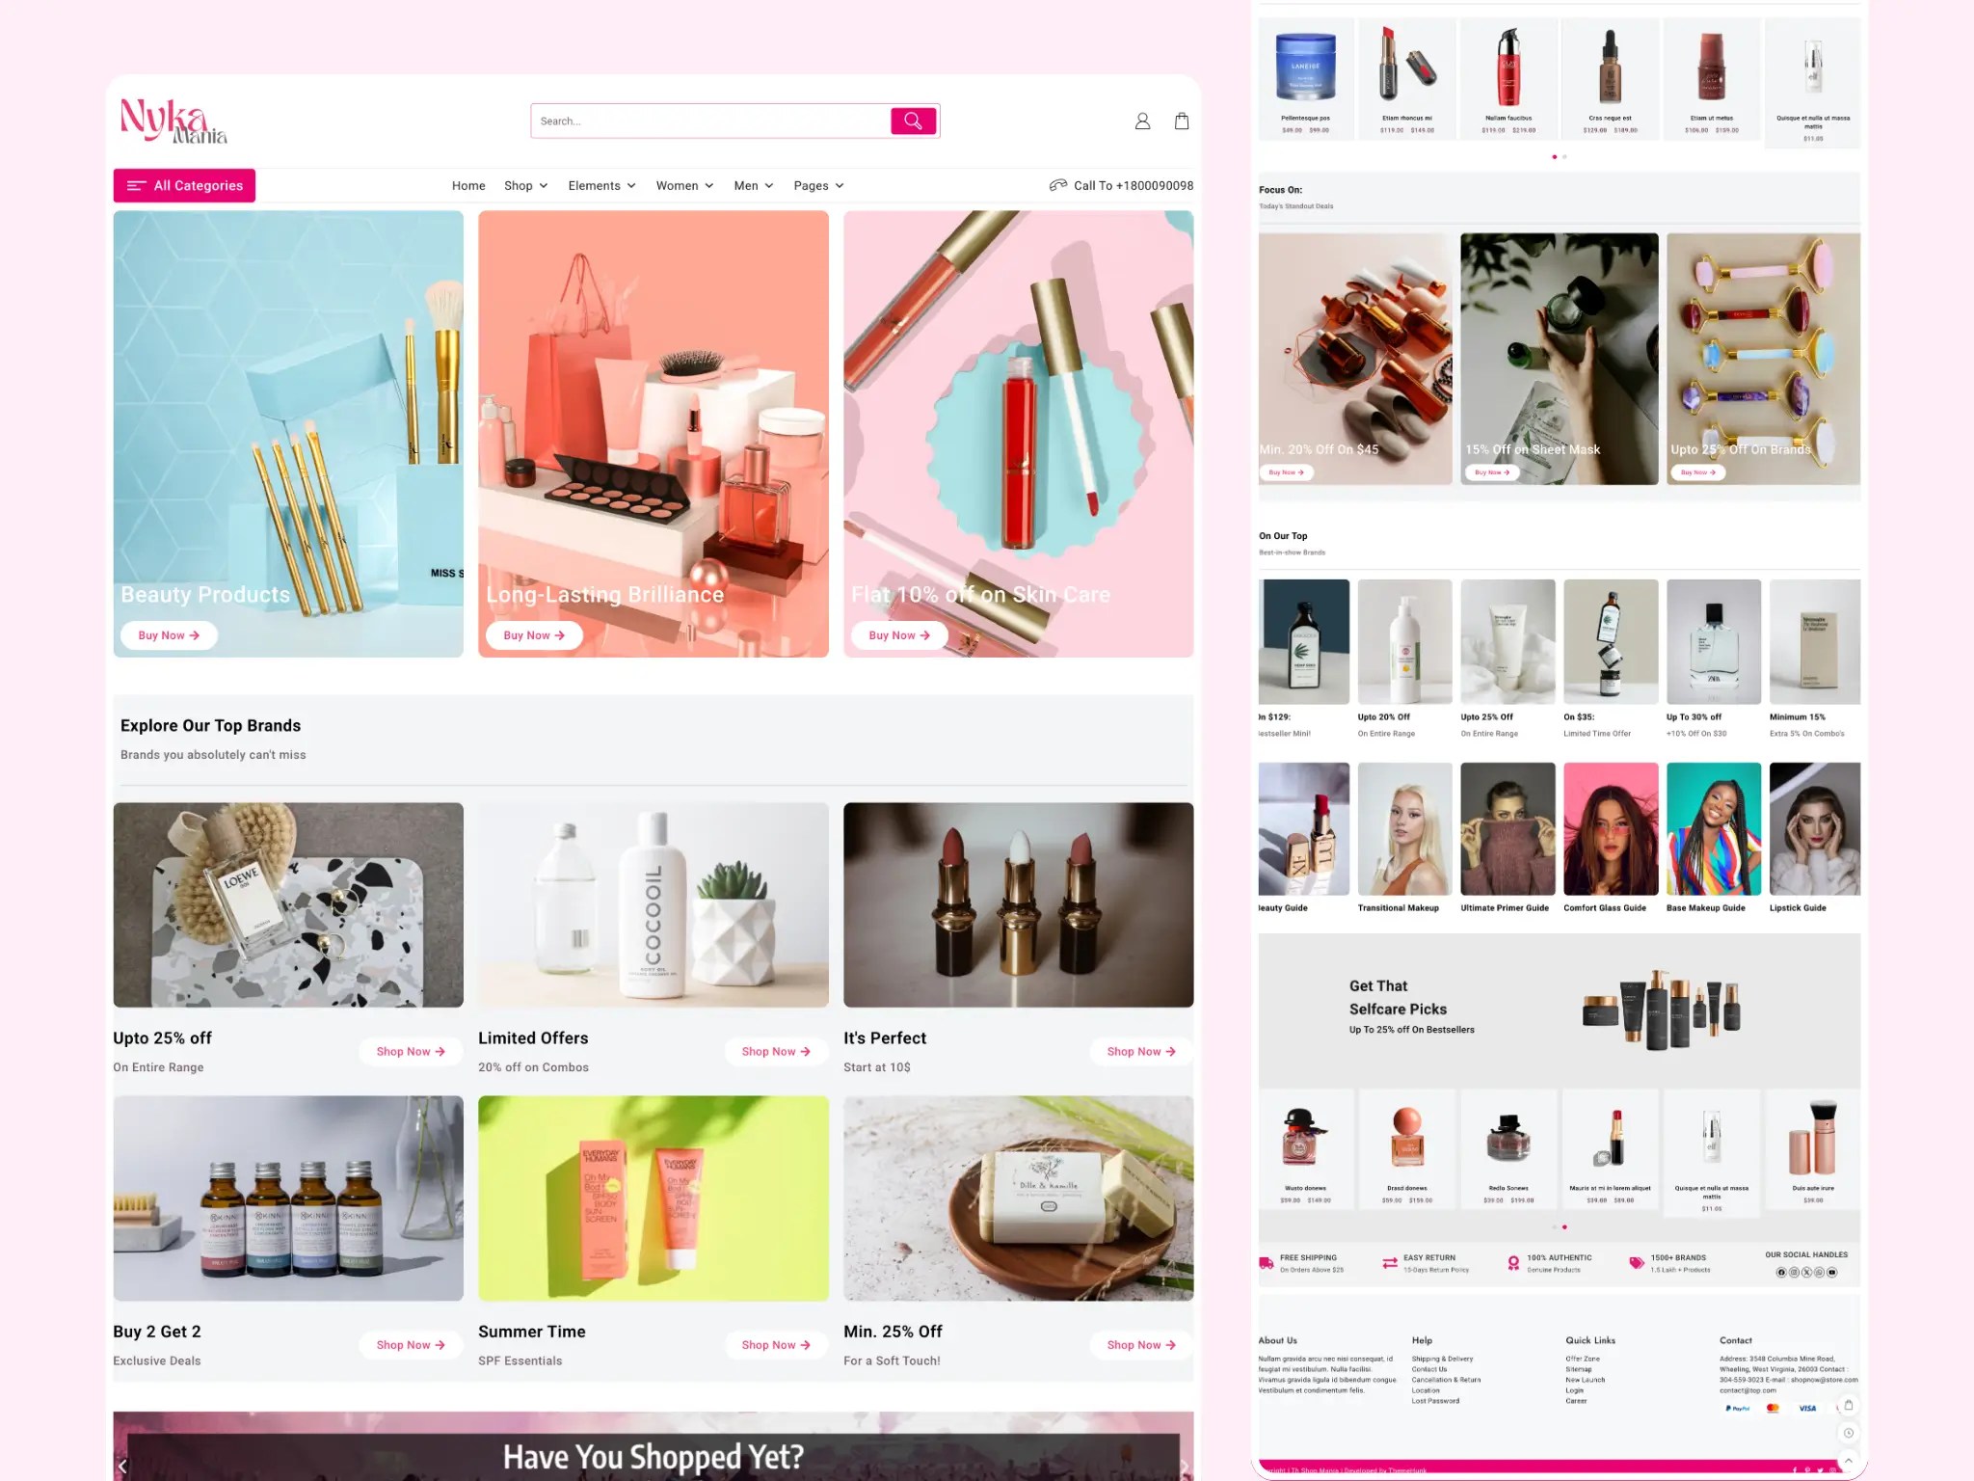Screen dimensions: 1974x1481
Task: Open the Lipstick Guide thumbnail
Action: [1814, 830]
